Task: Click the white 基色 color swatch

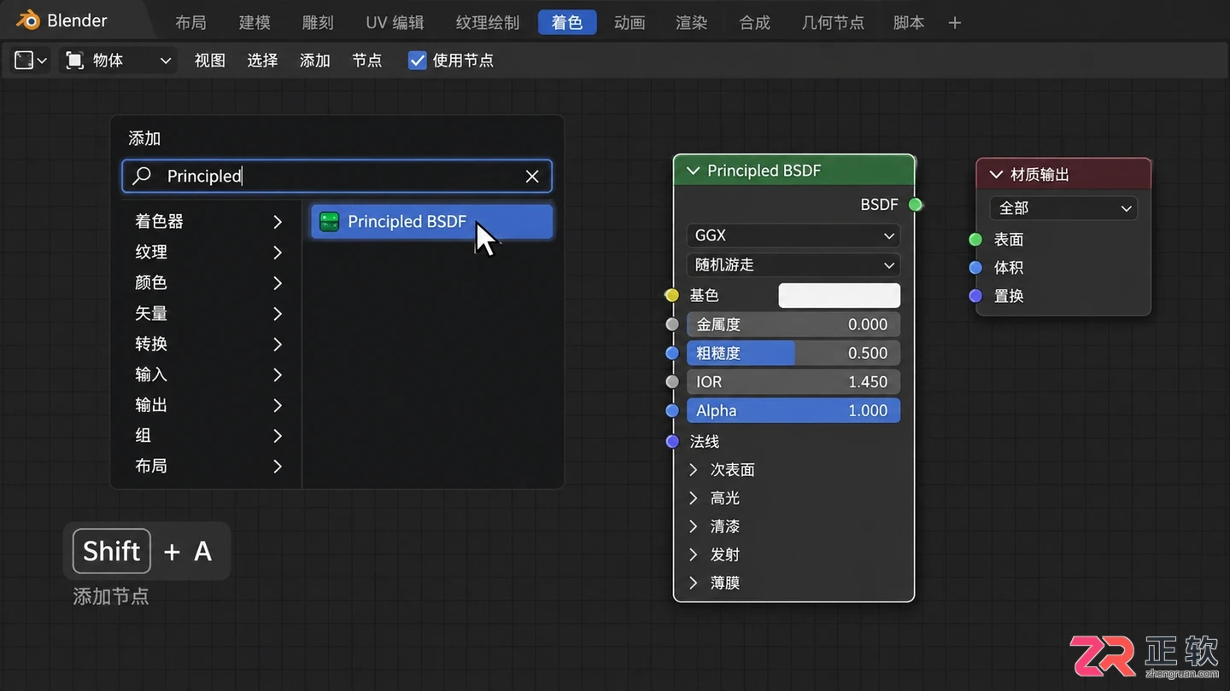Action: (839, 295)
